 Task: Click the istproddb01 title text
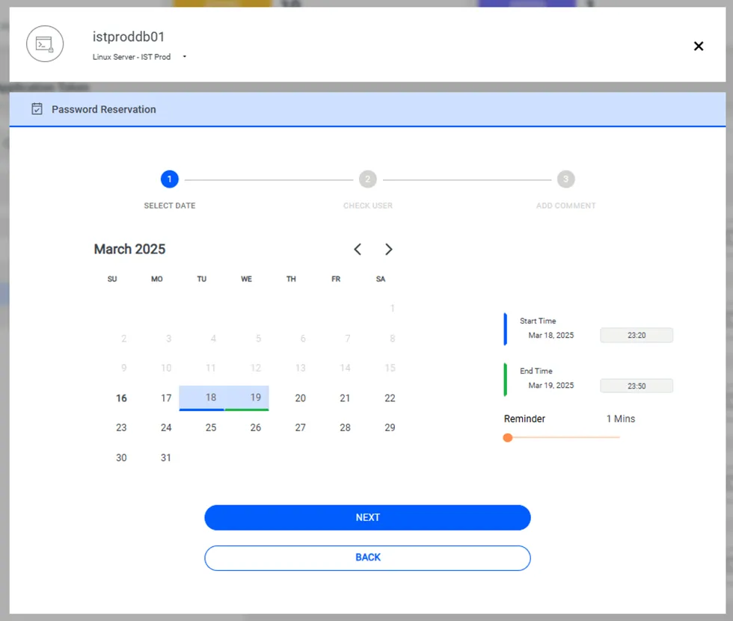[x=129, y=37]
